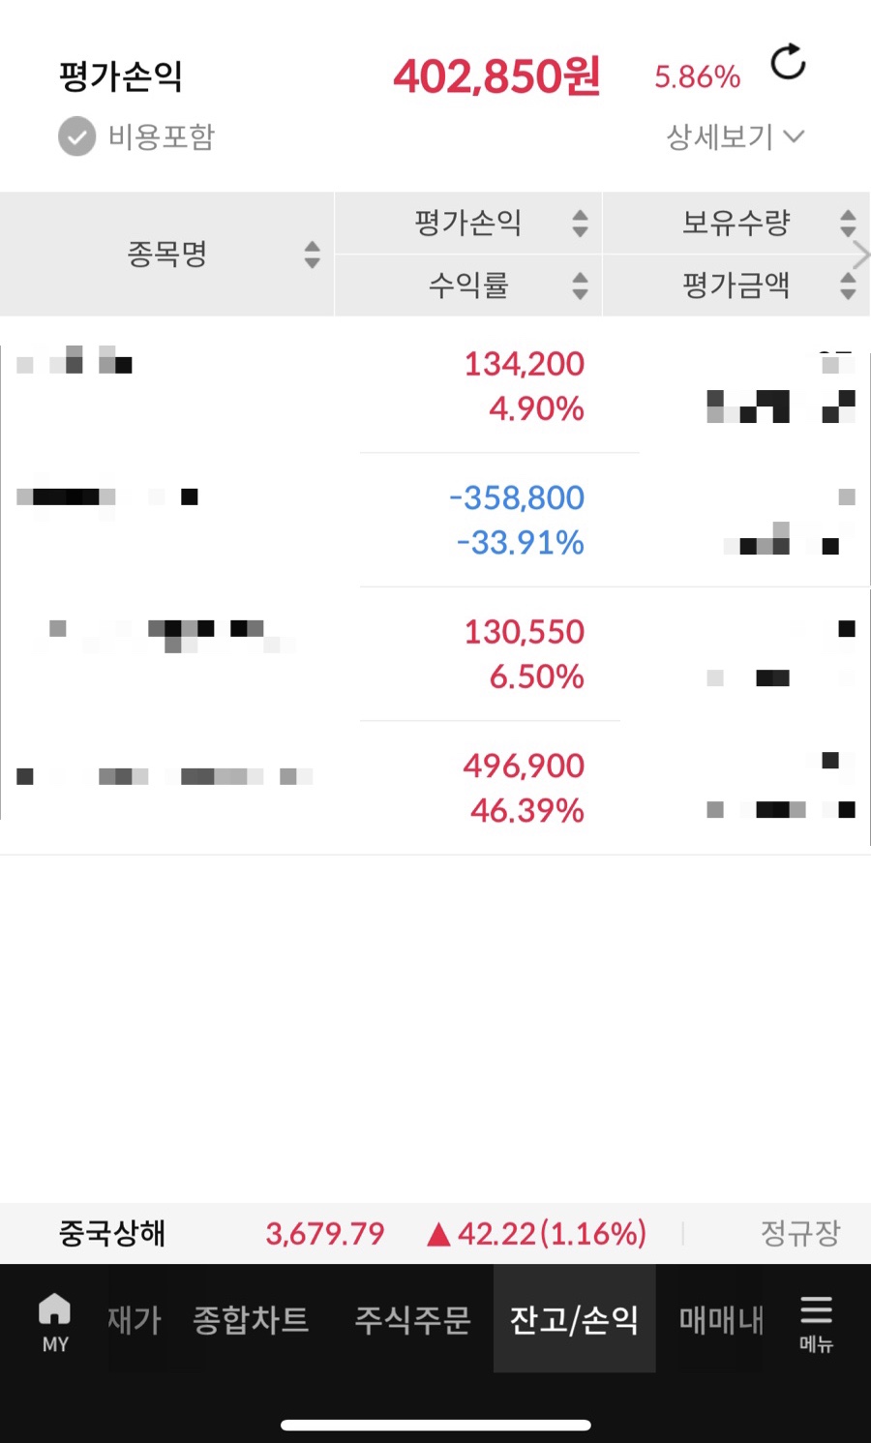Switch to 현재가 tab
This screenshot has width=871, height=1443.
[x=134, y=1319]
